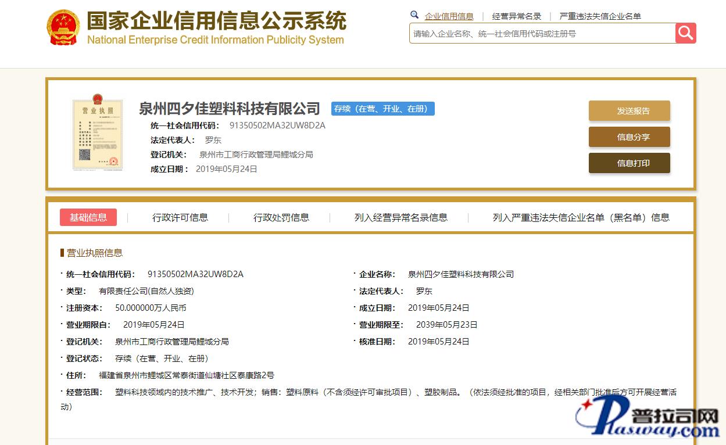This screenshot has height=445, width=726.
Task: Click the red magnifier search button
Action: (685, 33)
